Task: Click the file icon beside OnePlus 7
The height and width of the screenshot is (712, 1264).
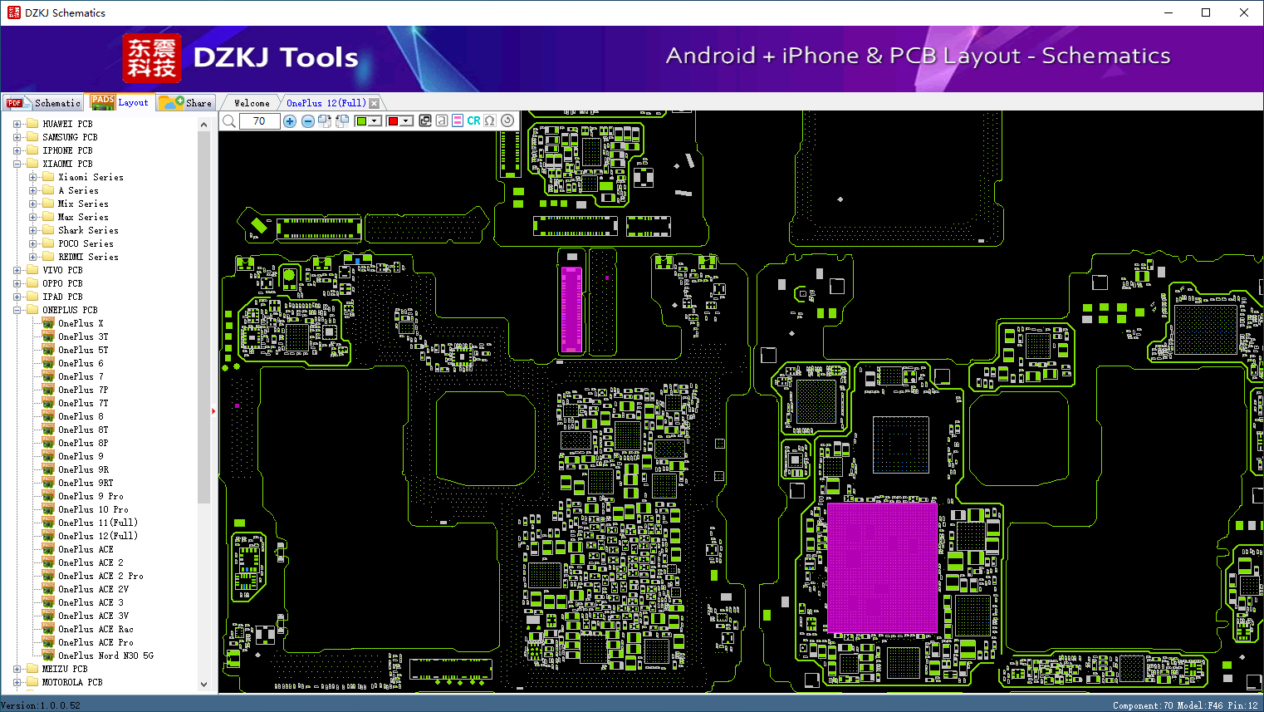Action: (x=48, y=376)
